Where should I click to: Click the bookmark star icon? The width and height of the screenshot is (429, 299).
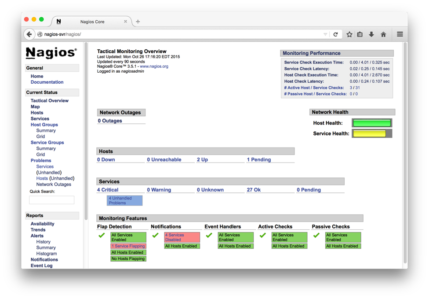(x=349, y=34)
